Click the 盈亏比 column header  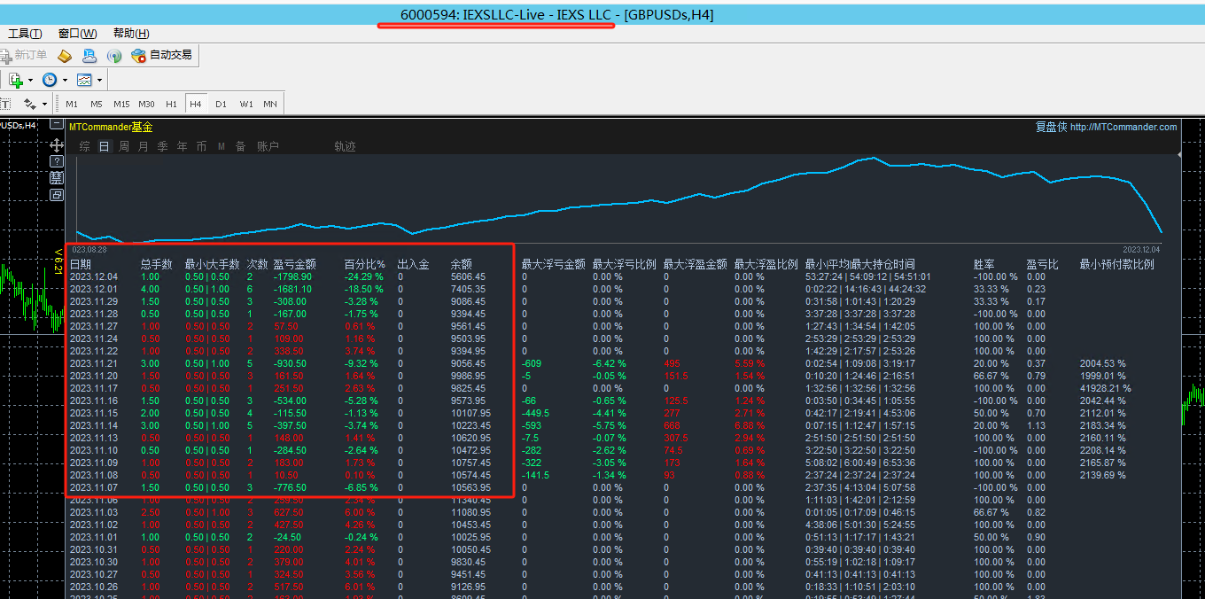pos(1043,264)
